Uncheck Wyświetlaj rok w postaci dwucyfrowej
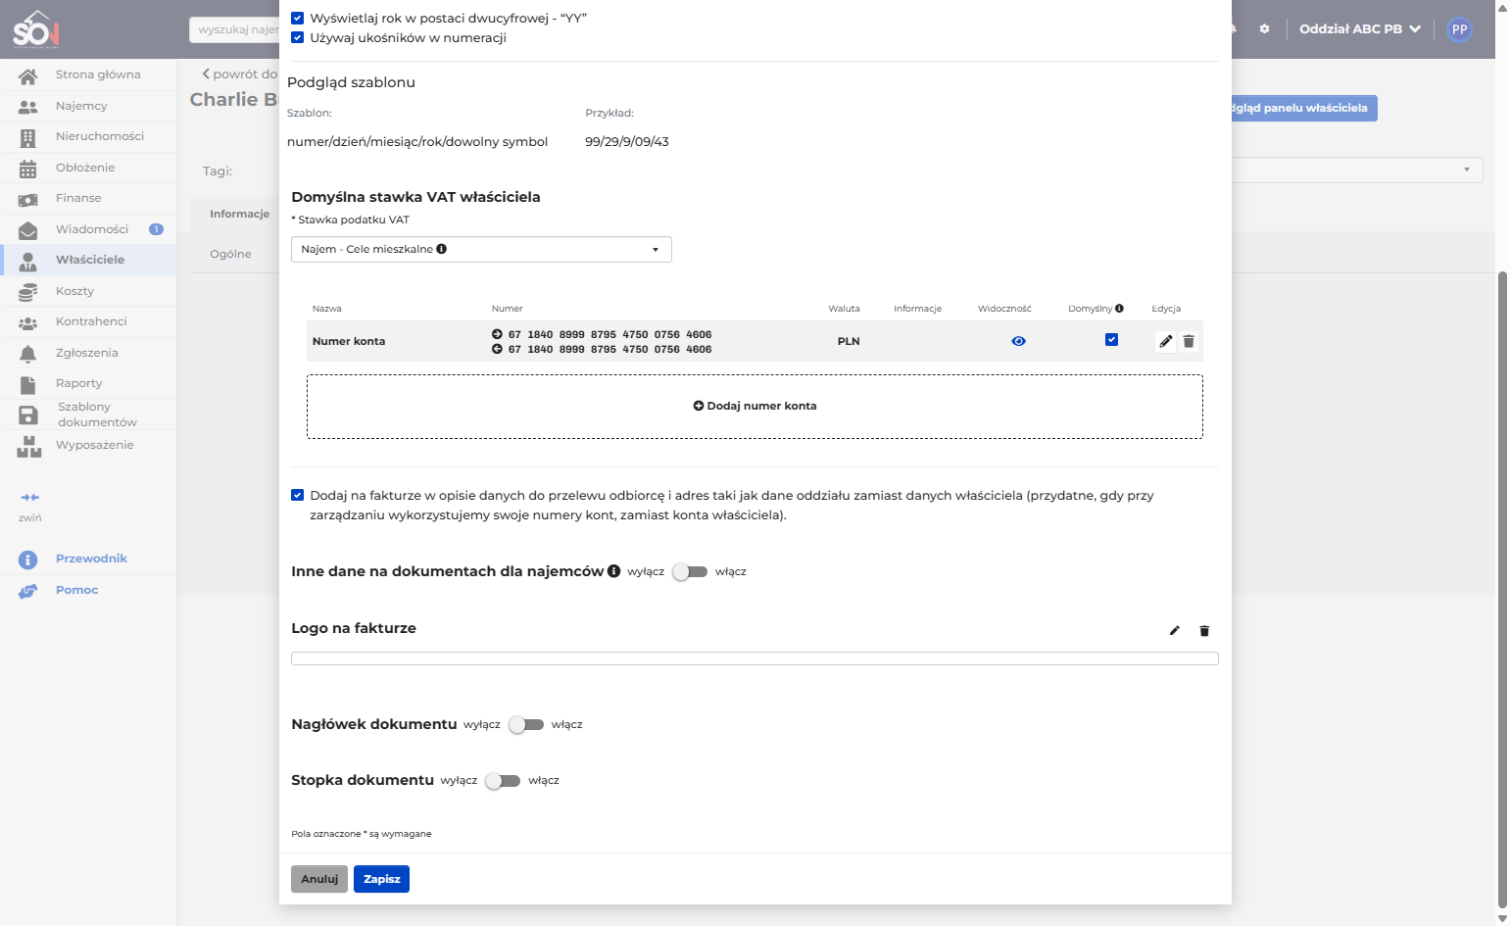The height and width of the screenshot is (926, 1510). 298,18
